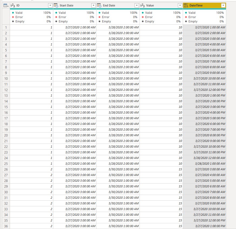The width and height of the screenshot is (236, 229).
Task: Select DateTime cell 3/27/2020 3:00:00 AM in row 26
Action: coord(205,169)
